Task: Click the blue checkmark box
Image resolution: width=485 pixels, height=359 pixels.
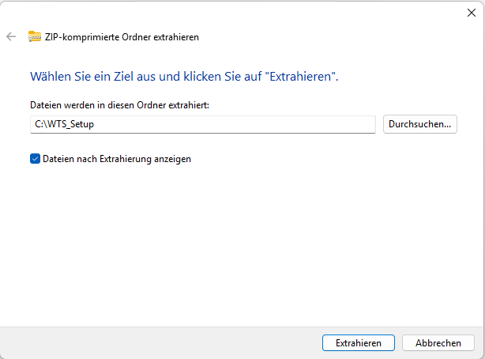Action: click(x=35, y=158)
